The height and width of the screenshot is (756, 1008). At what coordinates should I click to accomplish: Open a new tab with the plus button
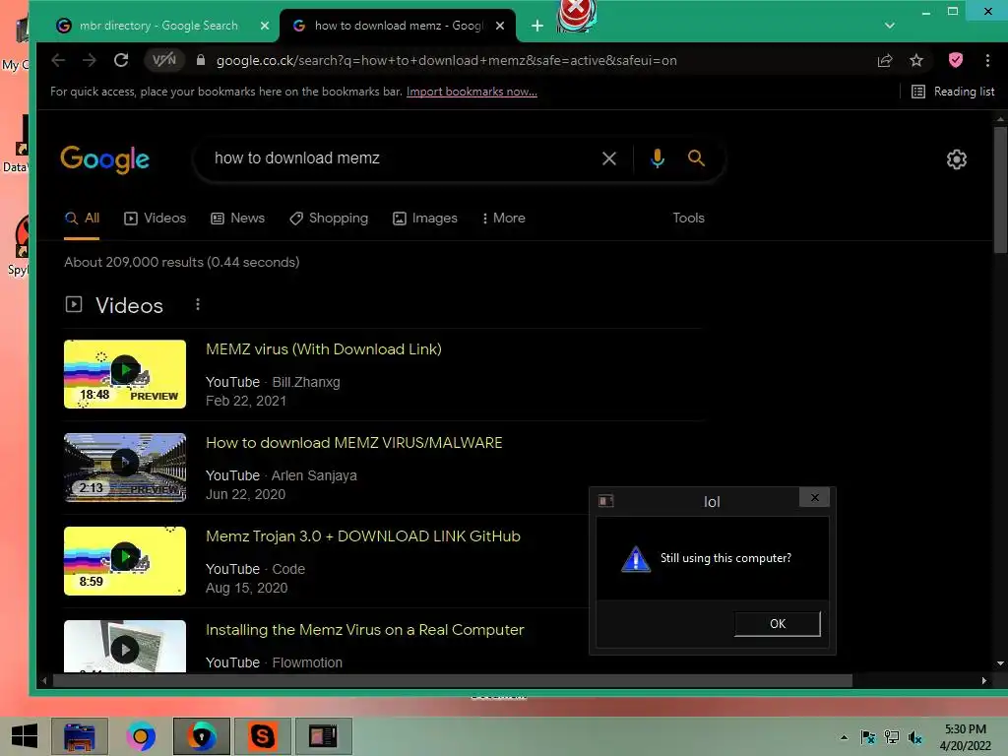click(537, 26)
